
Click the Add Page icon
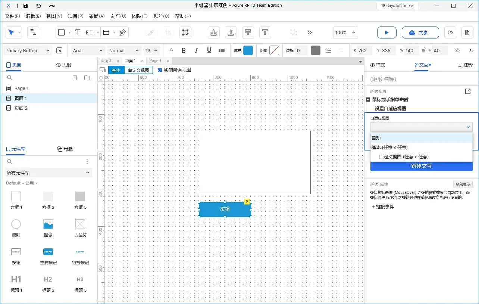tap(75, 78)
